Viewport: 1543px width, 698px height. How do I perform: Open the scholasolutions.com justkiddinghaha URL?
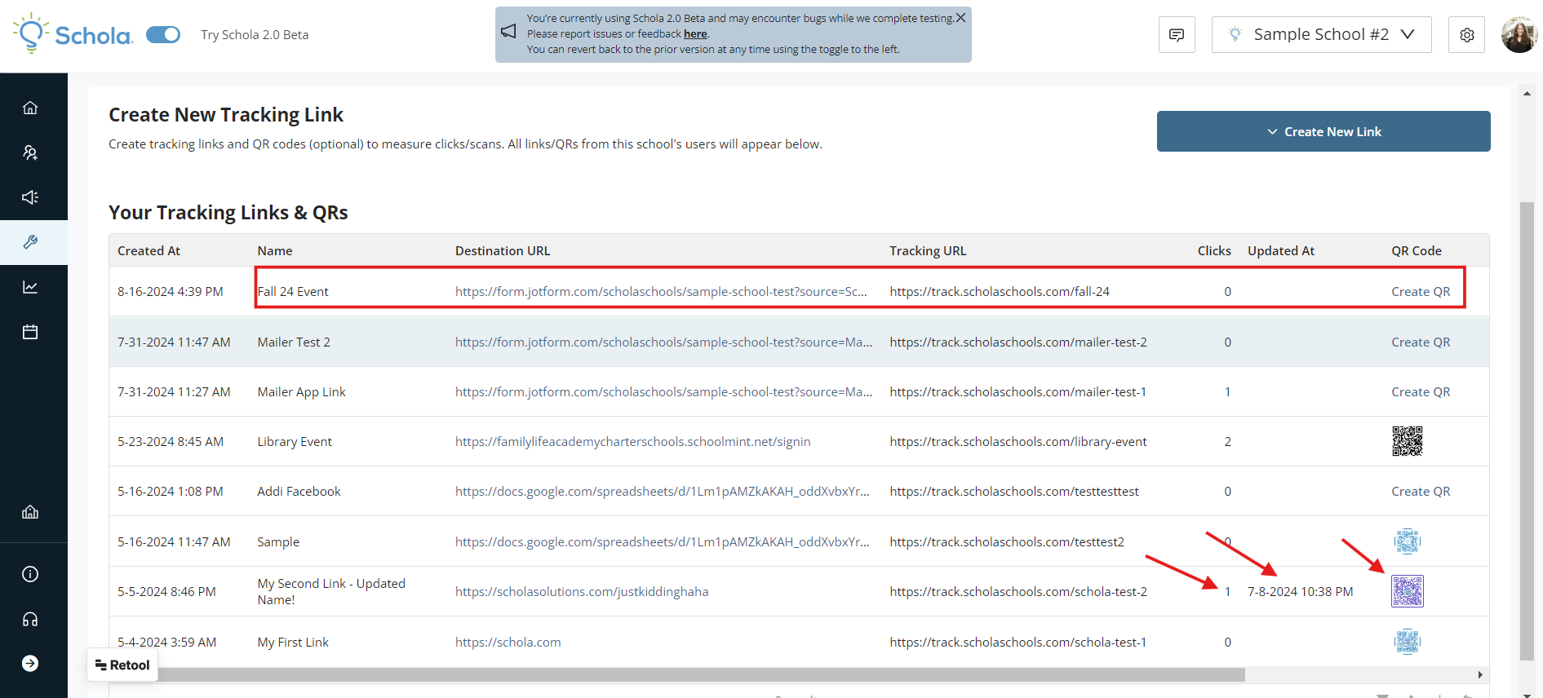pyautogui.click(x=582, y=592)
